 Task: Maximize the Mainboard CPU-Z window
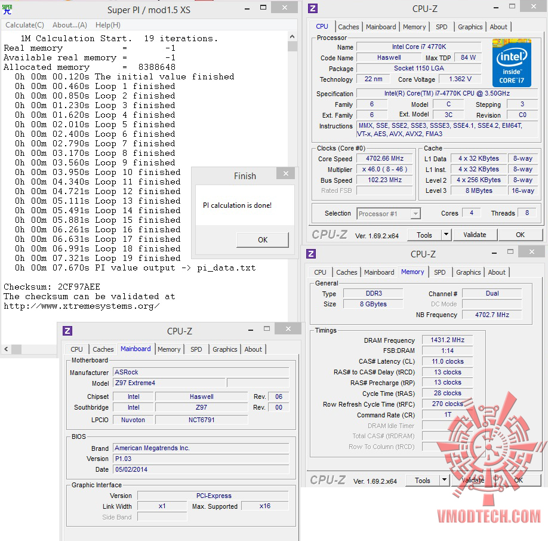267,328
